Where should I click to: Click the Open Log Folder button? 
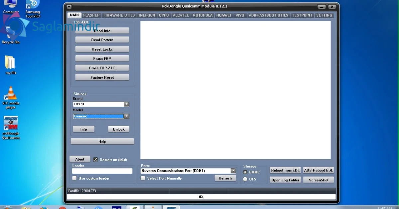tap(285, 180)
